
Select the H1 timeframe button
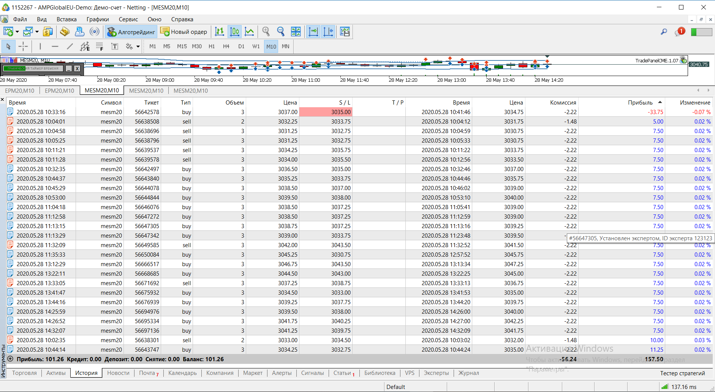(212, 46)
